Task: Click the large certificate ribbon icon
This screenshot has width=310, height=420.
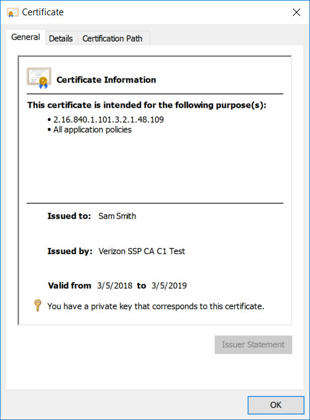Action: tap(39, 78)
